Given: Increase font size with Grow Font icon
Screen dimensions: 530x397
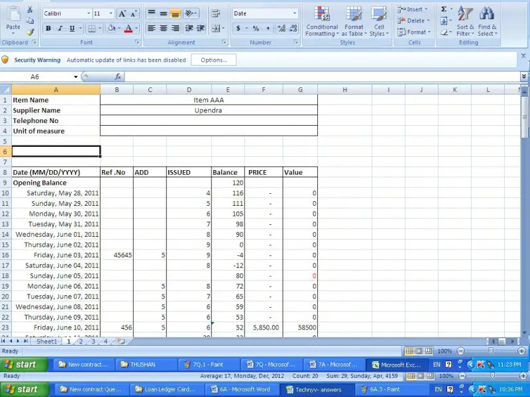Looking at the screenshot, I should click(122, 13).
